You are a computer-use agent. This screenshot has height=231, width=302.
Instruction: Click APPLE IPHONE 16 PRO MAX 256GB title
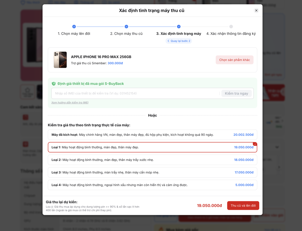101,57
